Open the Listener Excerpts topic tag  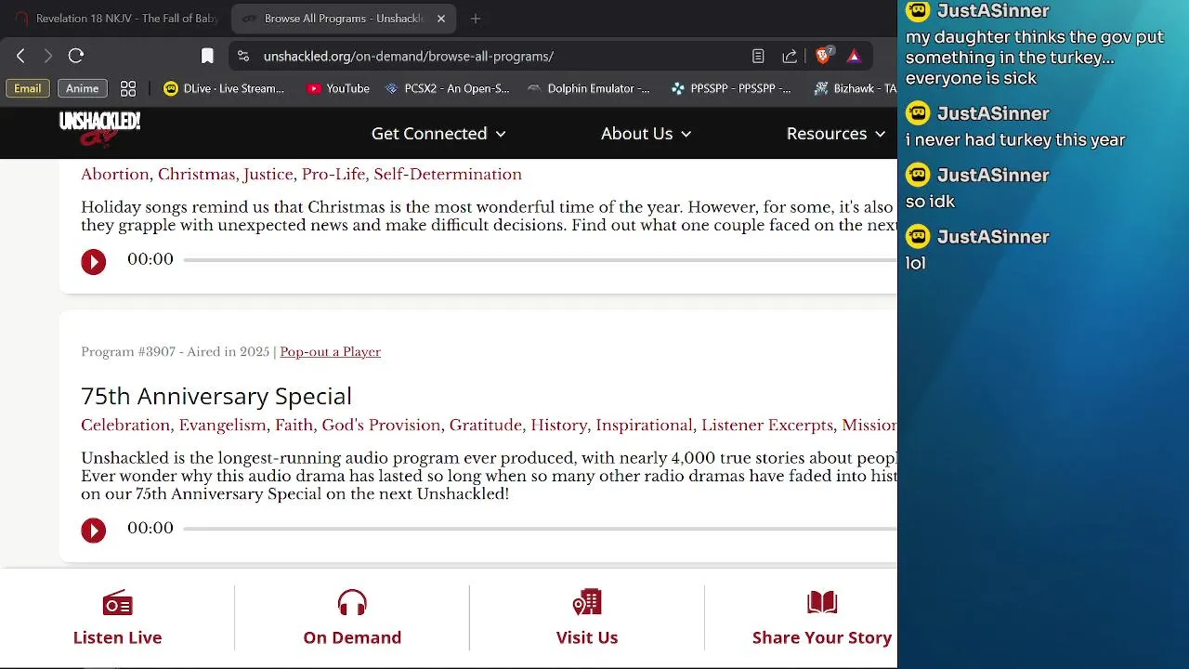point(767,426)
